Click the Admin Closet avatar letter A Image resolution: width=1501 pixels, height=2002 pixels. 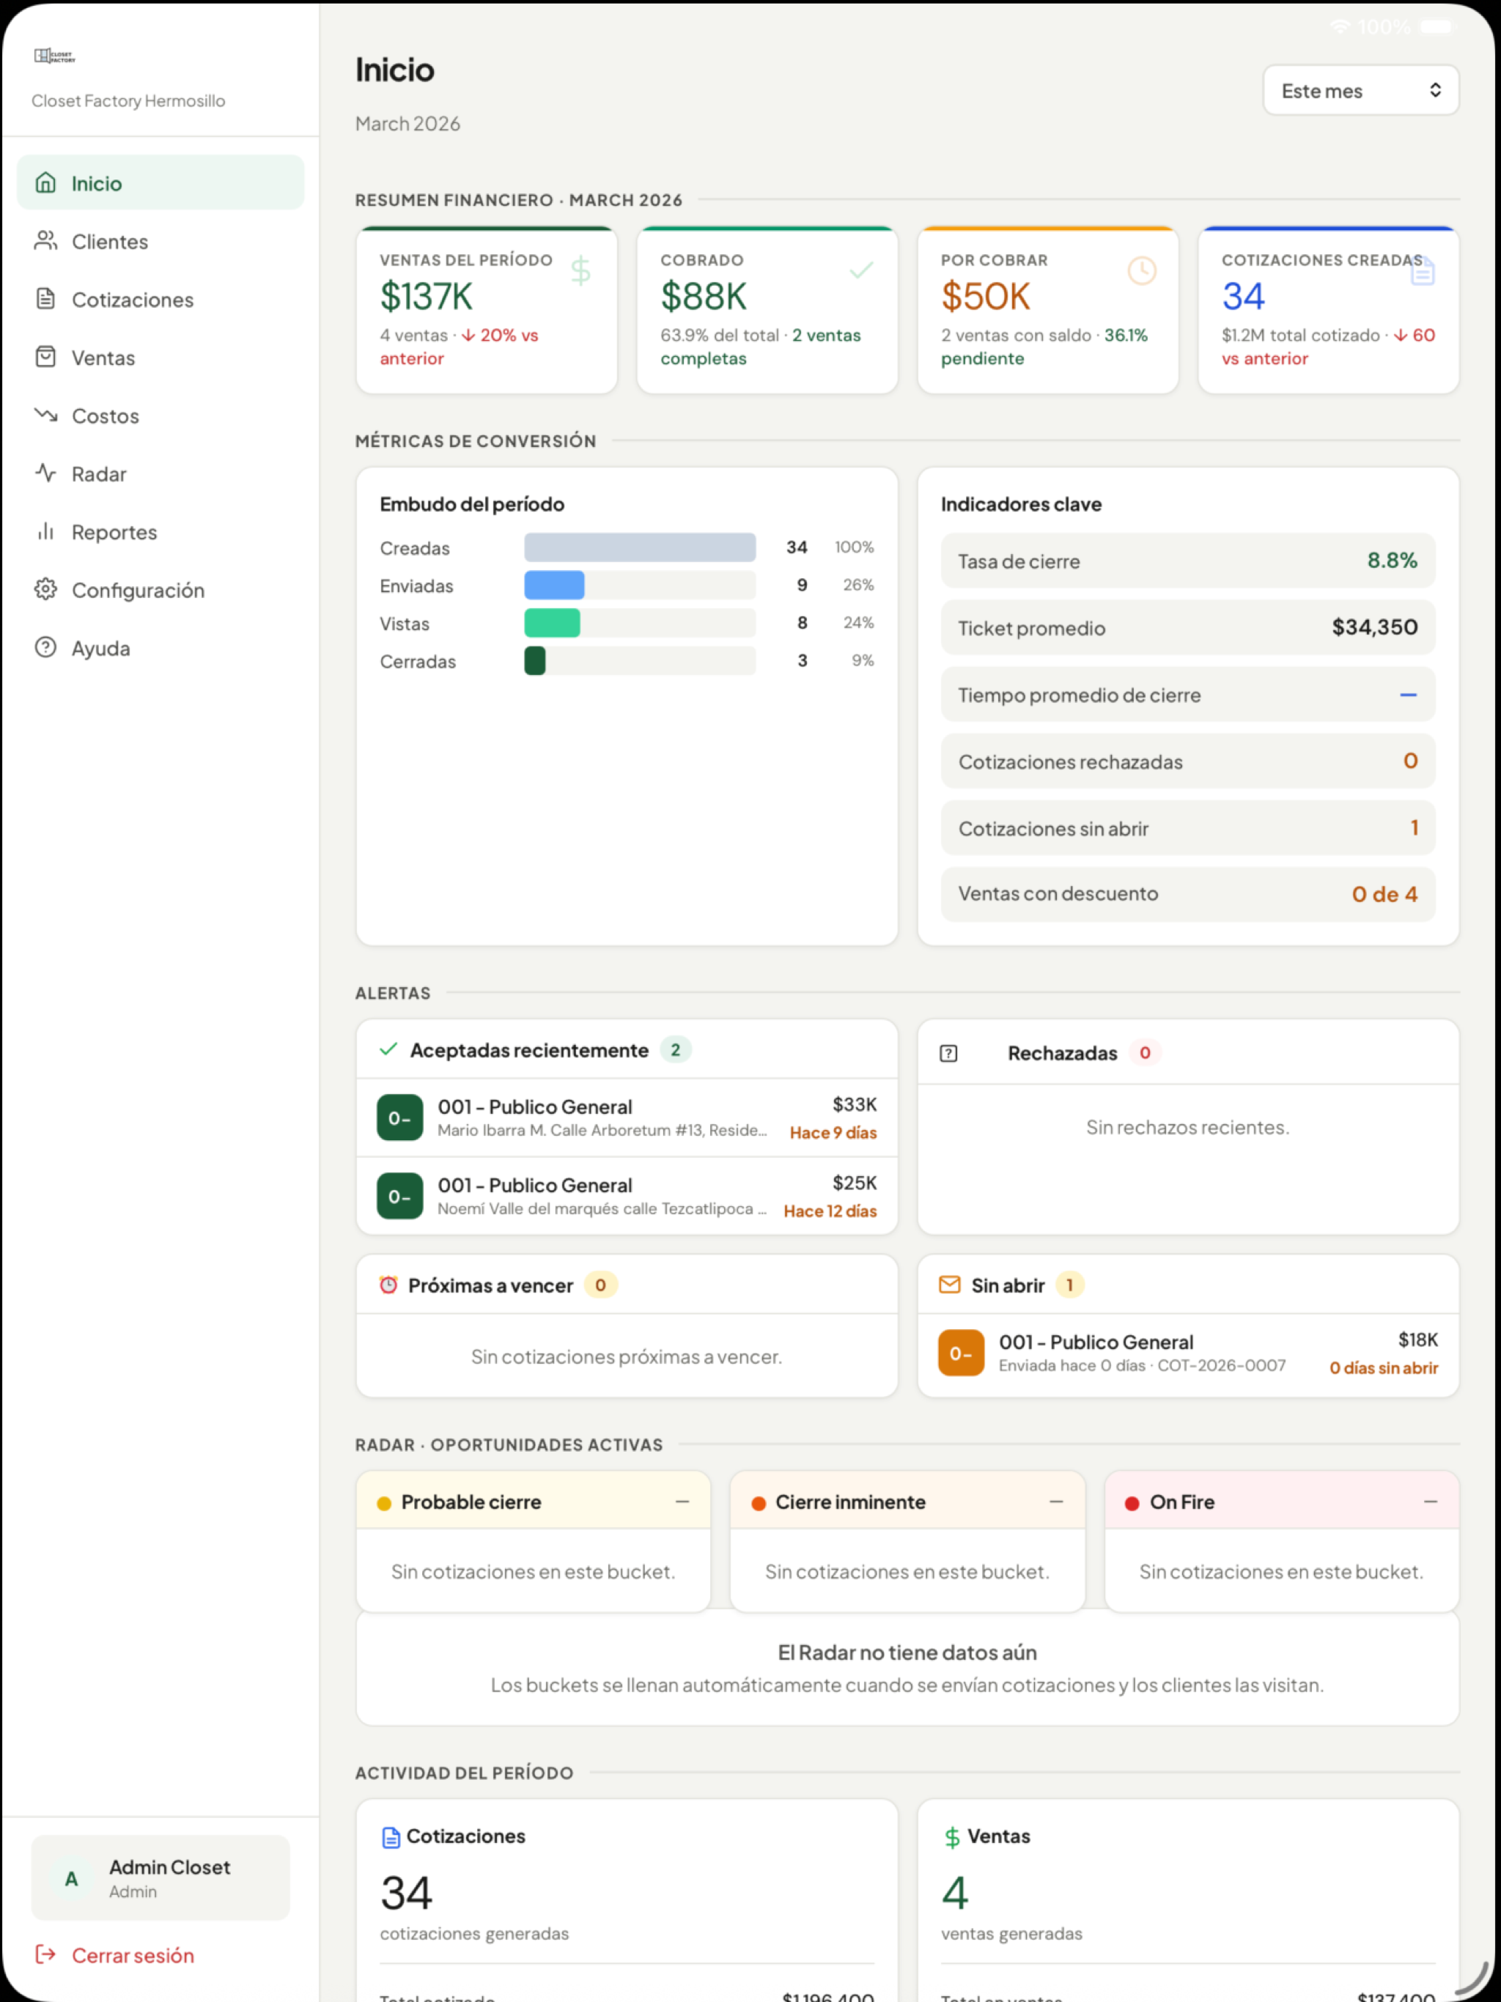point(72,1878)
